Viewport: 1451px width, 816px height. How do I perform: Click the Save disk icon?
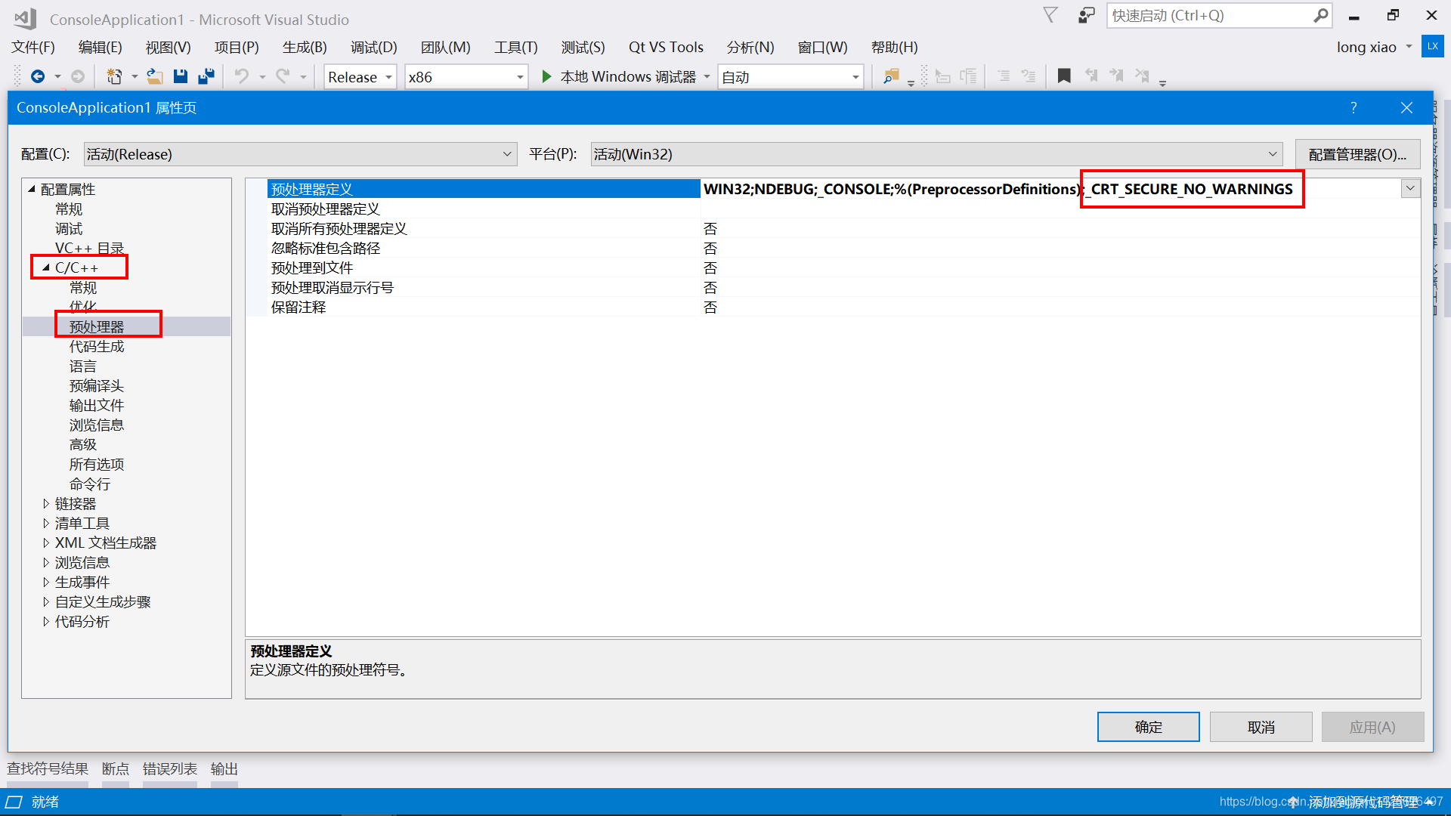pos(180,76)
